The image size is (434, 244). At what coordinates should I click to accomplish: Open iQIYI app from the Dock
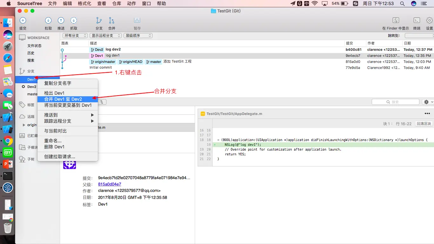[8, 152]
